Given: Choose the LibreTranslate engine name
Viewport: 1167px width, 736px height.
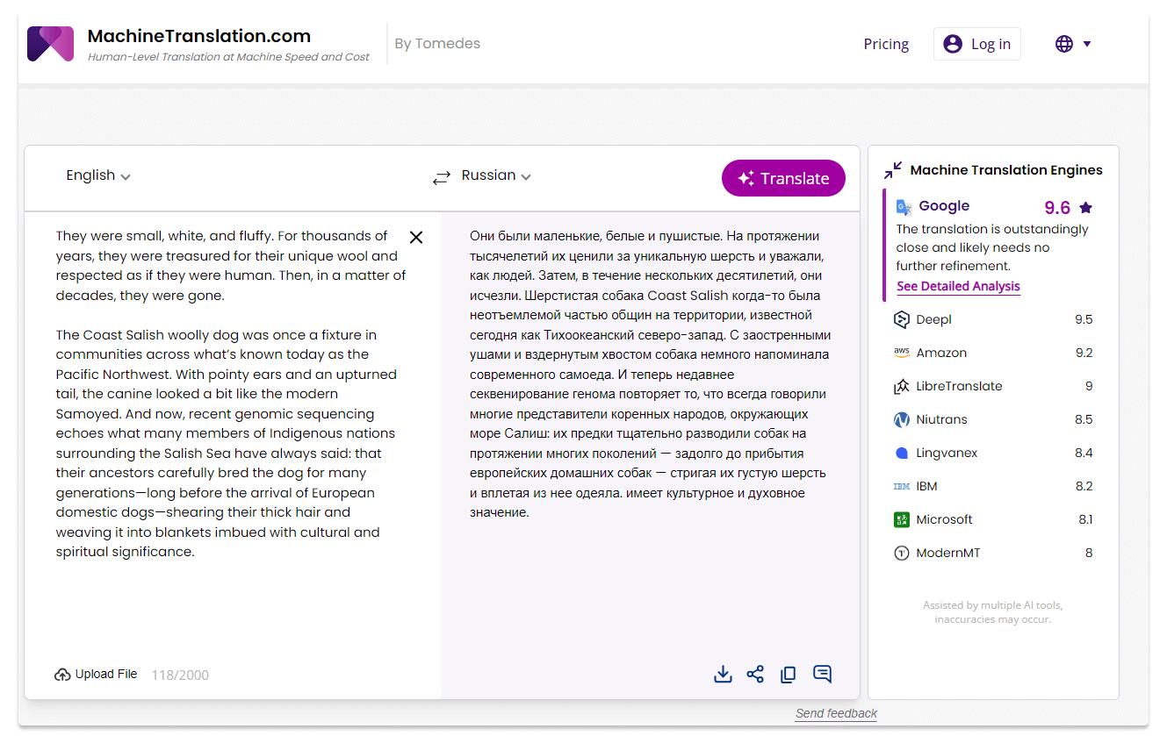Looking at the screenshot, I should (959, 386).
